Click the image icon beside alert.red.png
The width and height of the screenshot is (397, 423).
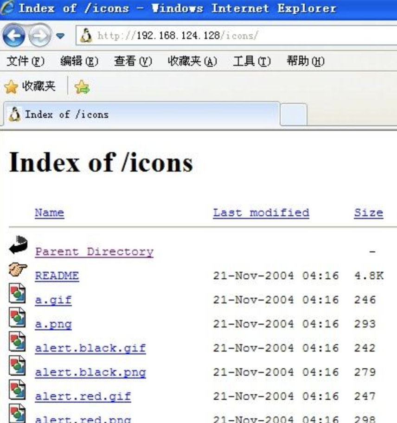point(17,414)
